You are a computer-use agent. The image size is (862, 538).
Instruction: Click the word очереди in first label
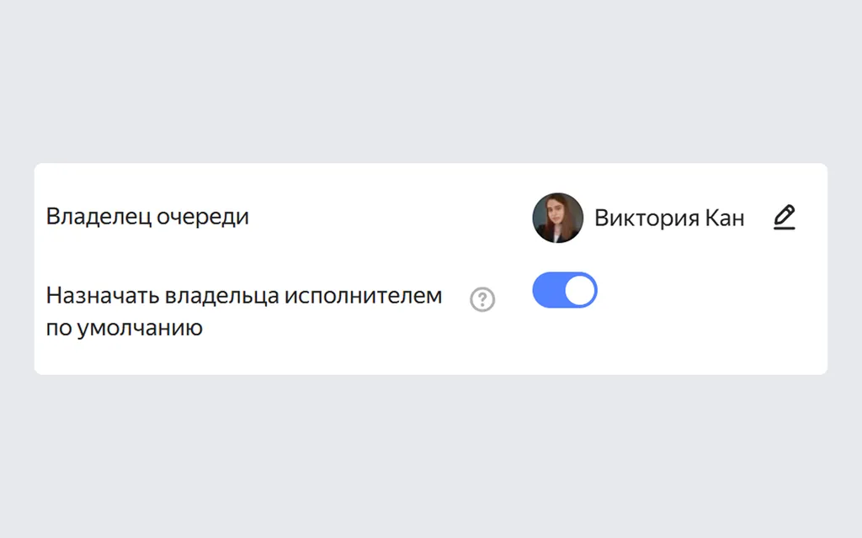[203, 218]
